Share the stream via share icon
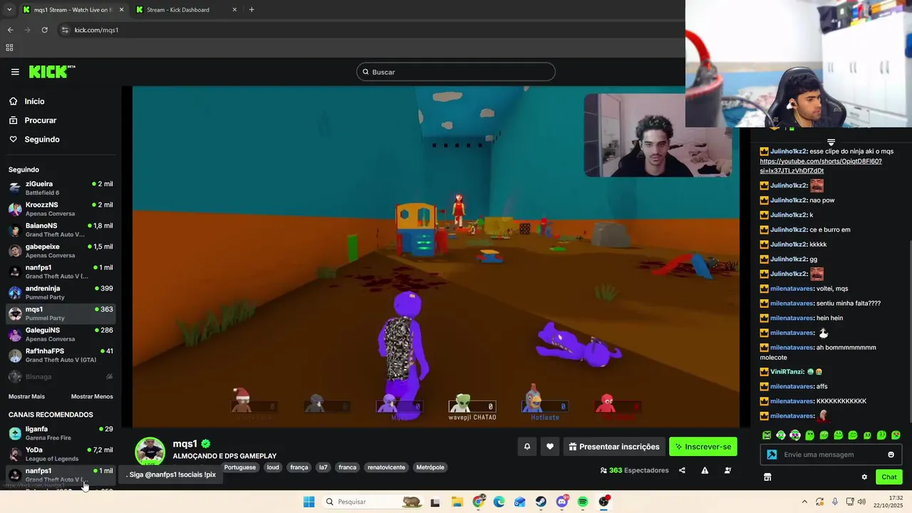The height and width of the screenshot is (513, 912). click(x=682, y=470)
